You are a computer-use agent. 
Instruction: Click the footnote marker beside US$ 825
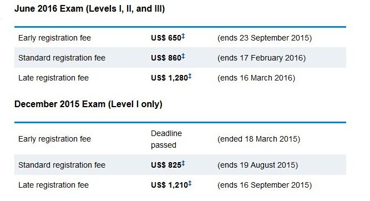click(183, 164)
